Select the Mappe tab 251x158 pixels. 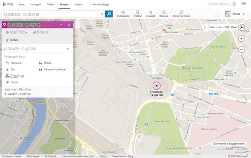[x=64, y=5]
